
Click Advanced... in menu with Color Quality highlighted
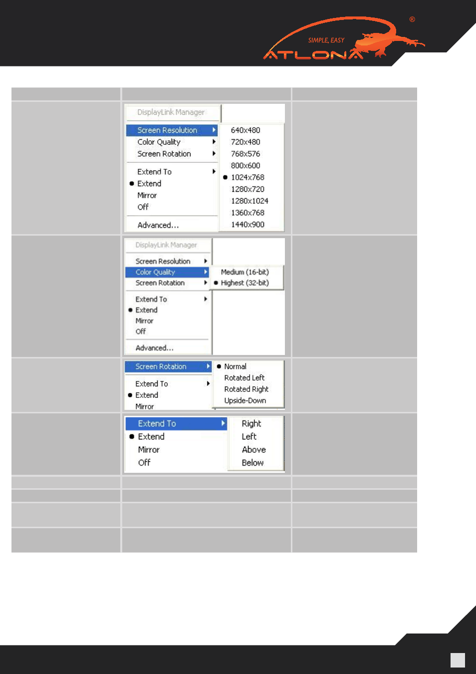[x=154, y=348]
